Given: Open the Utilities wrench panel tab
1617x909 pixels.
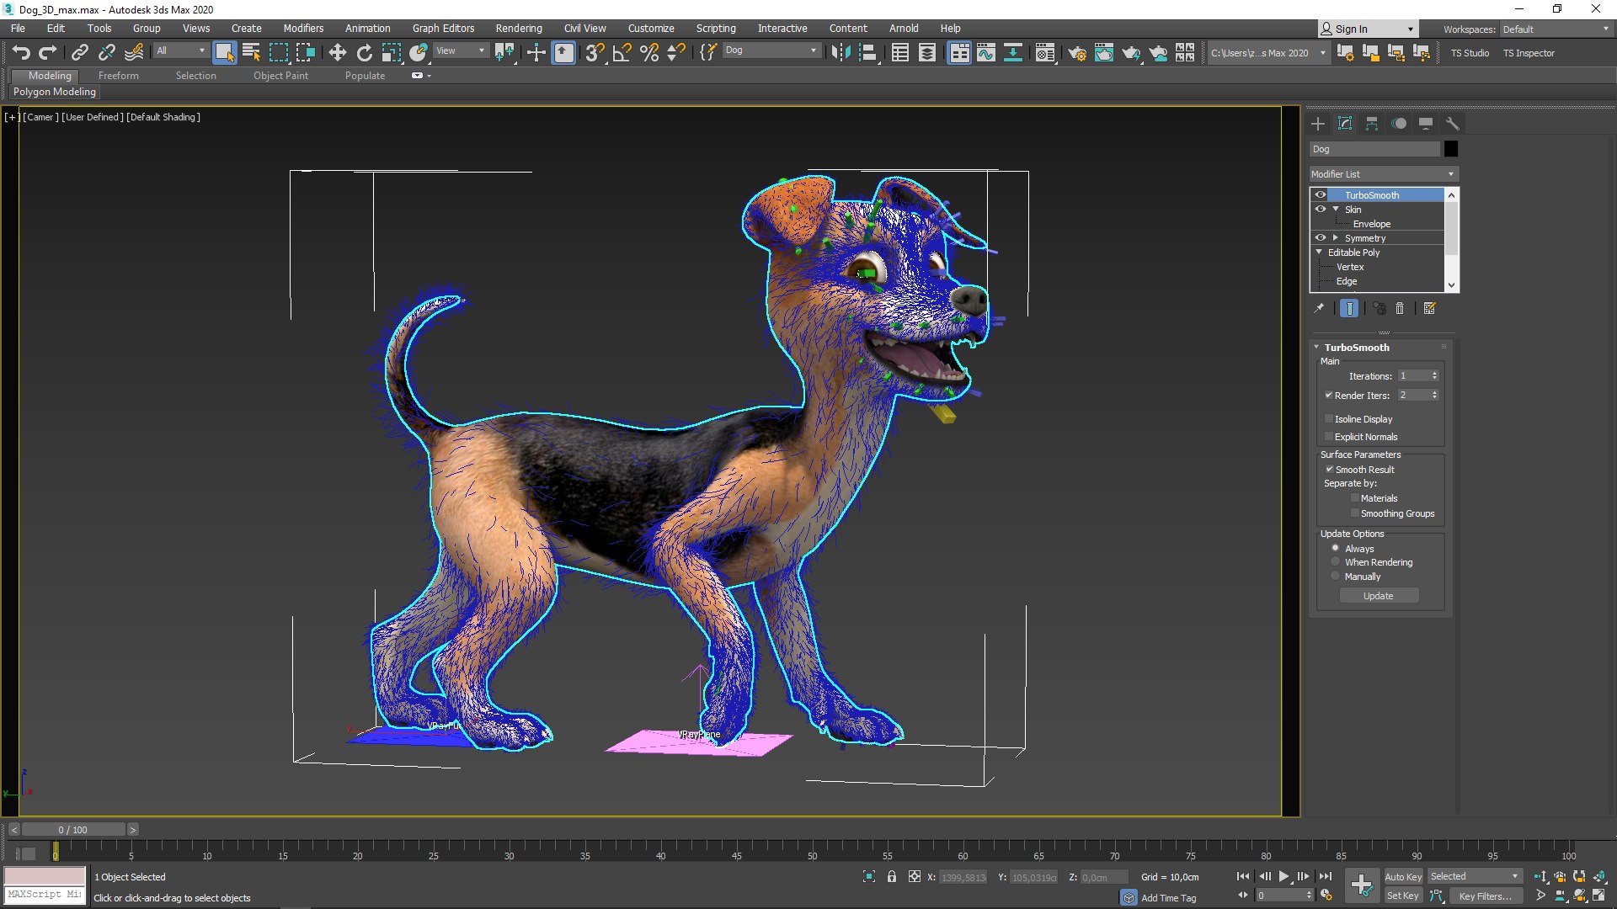Looking at the screenshot, I should [1452, 124].
